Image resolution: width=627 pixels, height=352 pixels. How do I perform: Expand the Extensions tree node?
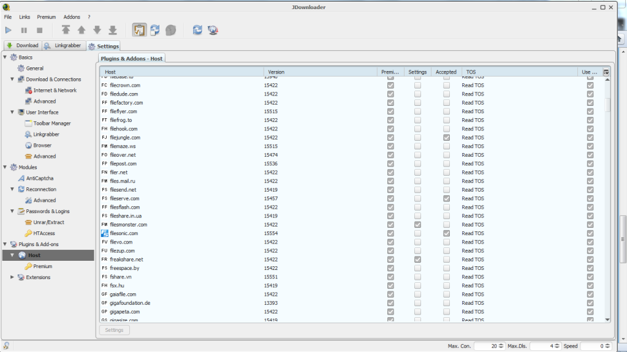(x=12, y=277)
